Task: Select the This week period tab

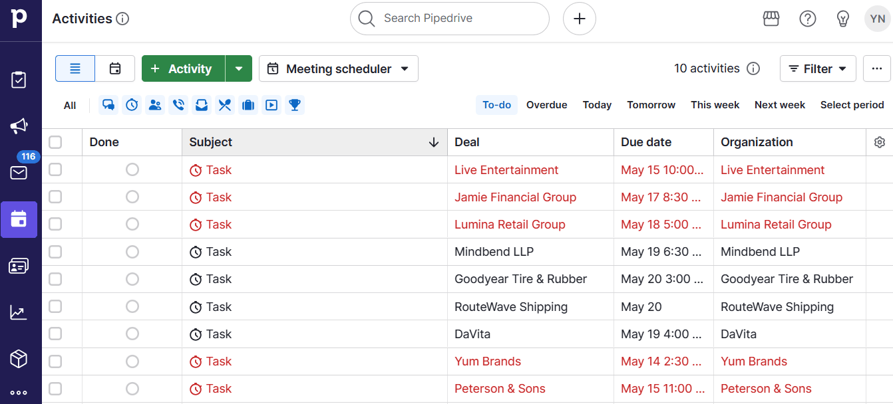Action: tap(715, 105)
